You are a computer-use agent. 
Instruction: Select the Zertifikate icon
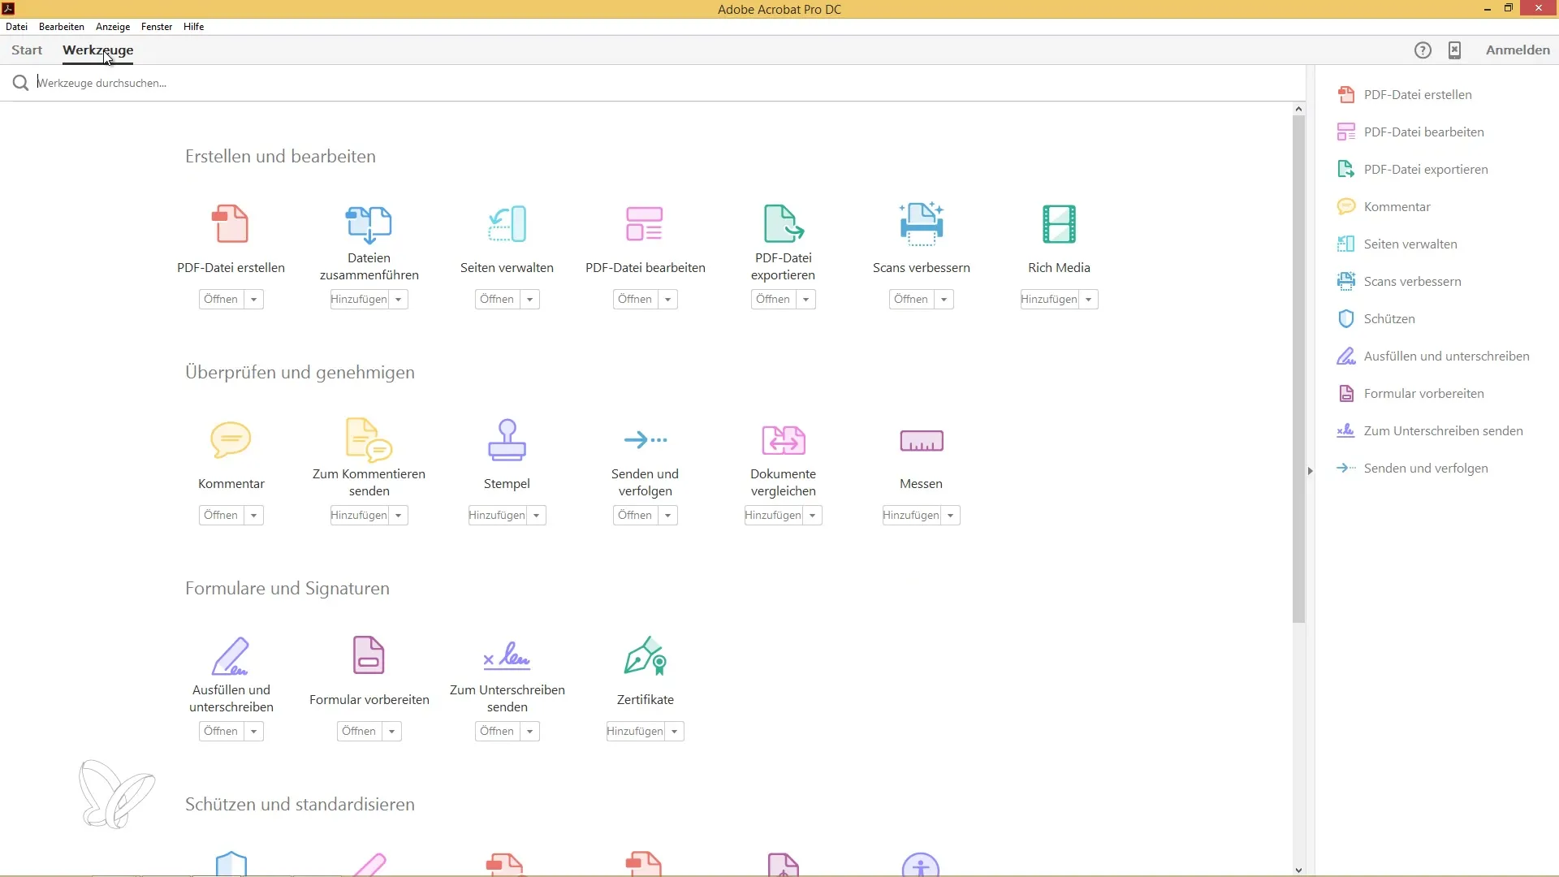pos(646,655)
